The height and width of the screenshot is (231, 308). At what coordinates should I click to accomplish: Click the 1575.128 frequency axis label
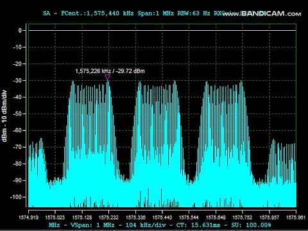82,218
